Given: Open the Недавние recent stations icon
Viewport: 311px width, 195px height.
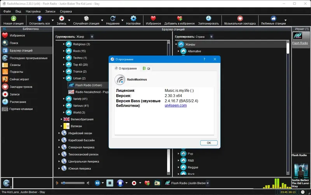Looking at the screenshot, I should click(113, 18).
